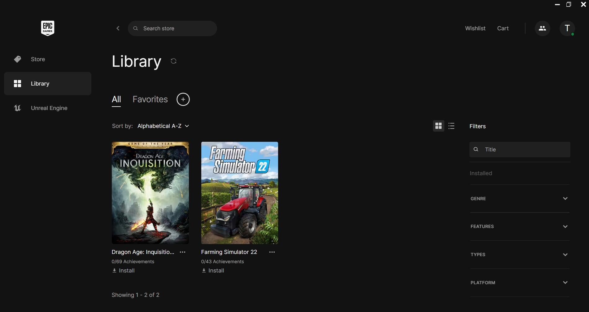Image resolution: width=589 pixels, height=312 pixels.
Task: Refresh the library with the sync icon
Action: (174, 61)
